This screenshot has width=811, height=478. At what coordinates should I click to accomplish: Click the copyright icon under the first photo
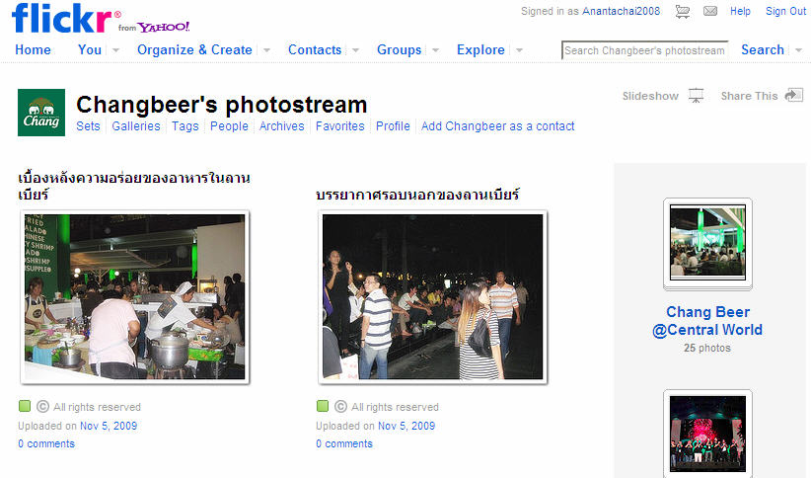pos(42,407)
